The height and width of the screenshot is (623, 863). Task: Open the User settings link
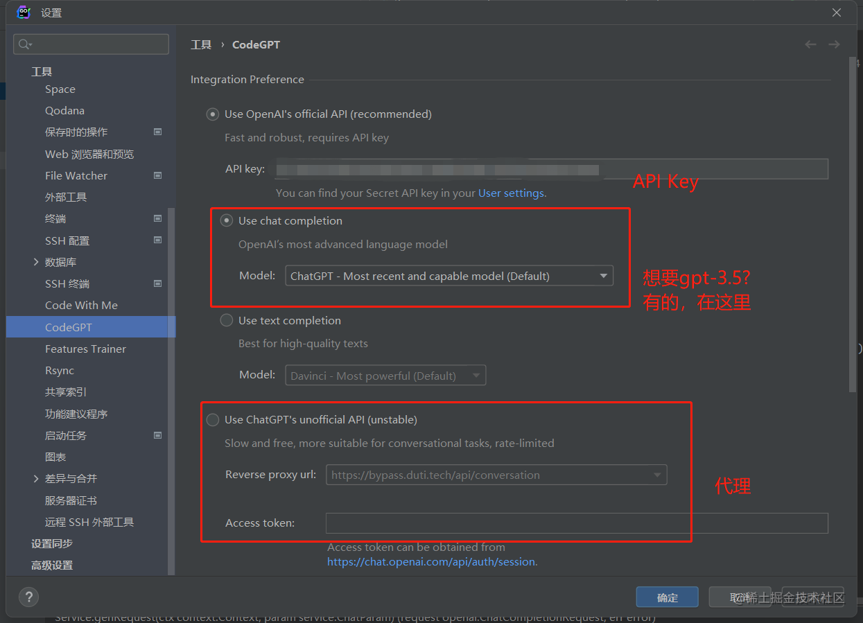pos(512,193)
